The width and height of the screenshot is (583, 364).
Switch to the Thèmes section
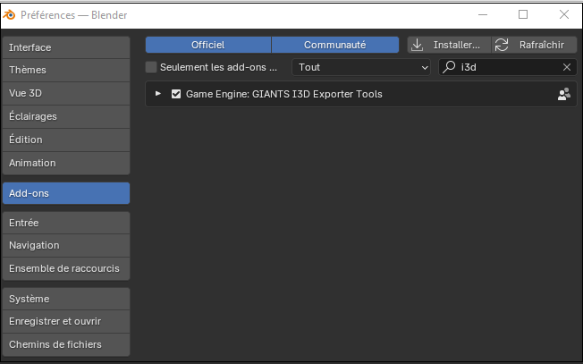(66, 70)
